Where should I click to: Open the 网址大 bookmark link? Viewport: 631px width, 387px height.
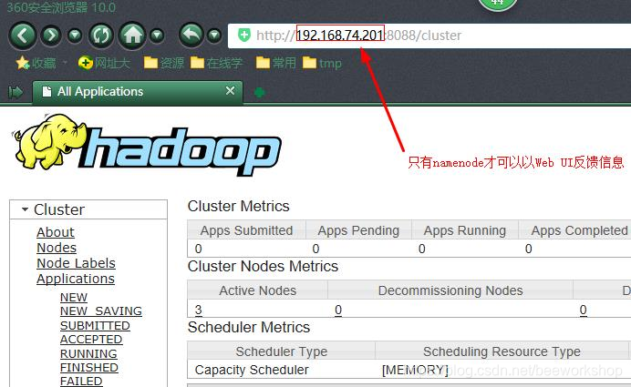coord(104,63)
